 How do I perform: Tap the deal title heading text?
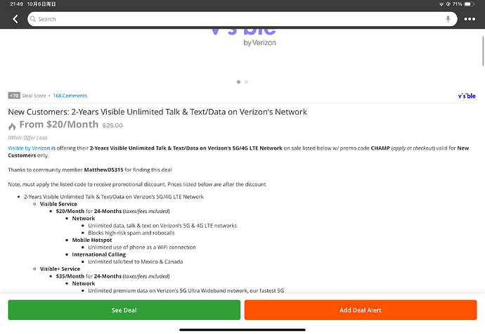[x=157, y=112]
